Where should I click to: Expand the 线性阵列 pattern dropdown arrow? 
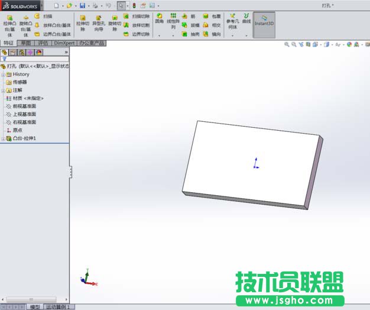point(173,35)
